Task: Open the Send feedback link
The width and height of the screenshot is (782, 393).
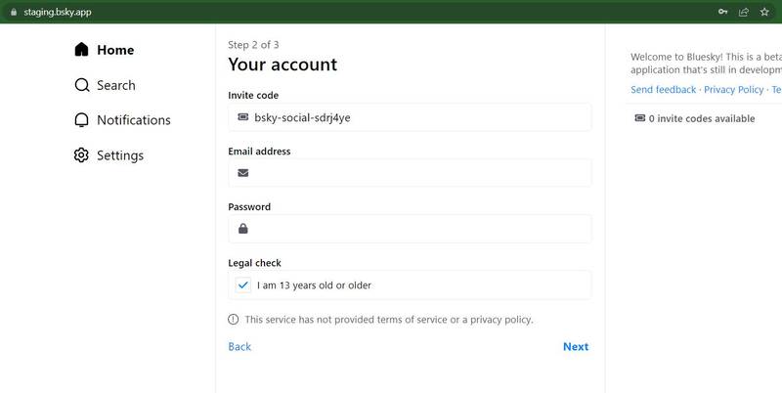Action: click(663, 90)
